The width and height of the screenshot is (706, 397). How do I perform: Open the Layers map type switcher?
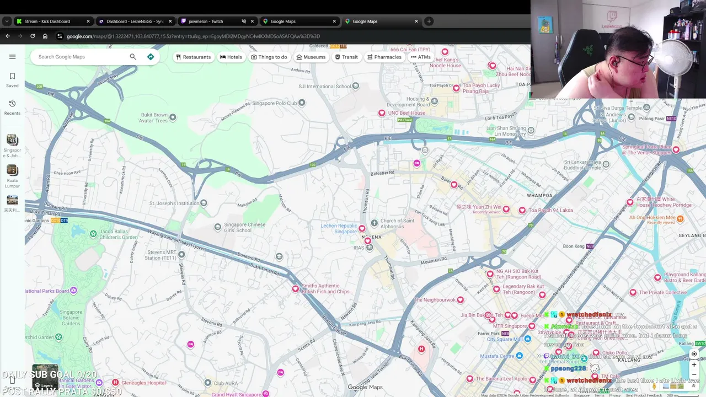click(x=45, y=377)
